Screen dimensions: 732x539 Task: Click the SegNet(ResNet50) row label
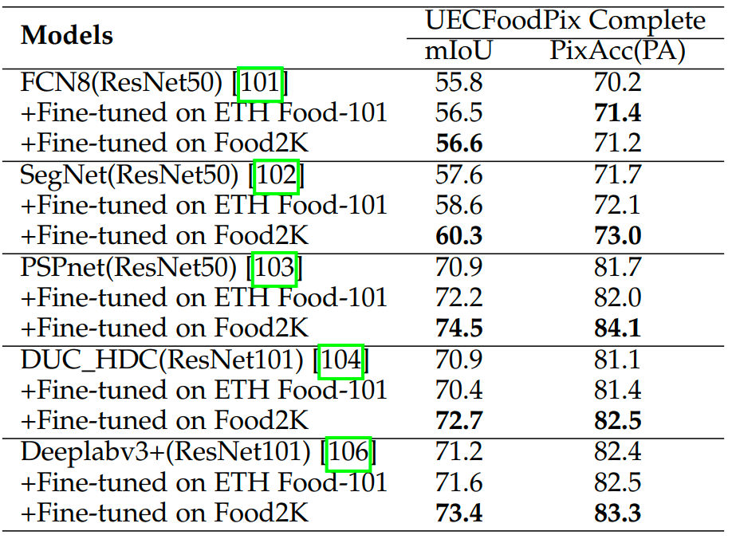(x=132, y=177)
